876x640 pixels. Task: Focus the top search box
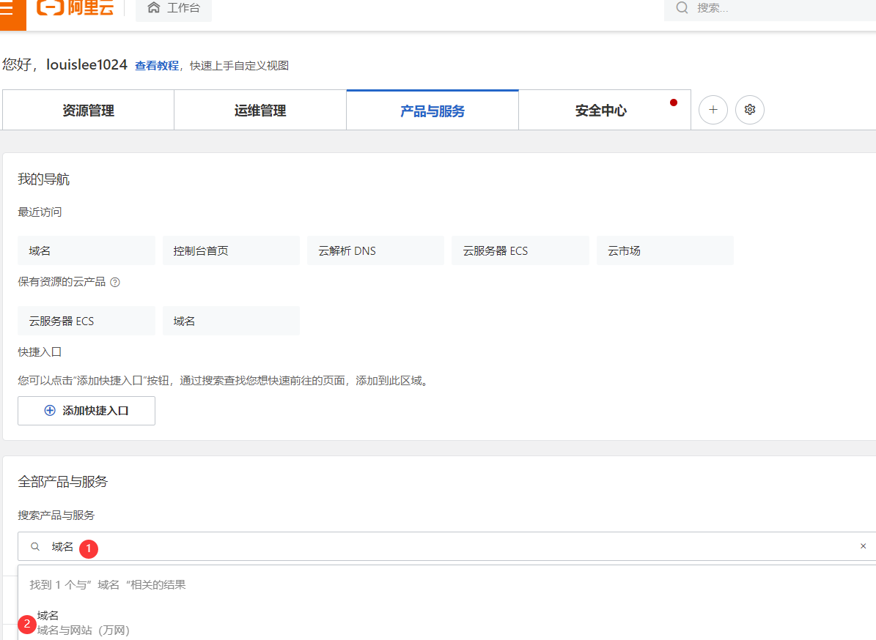click(770, 8)
